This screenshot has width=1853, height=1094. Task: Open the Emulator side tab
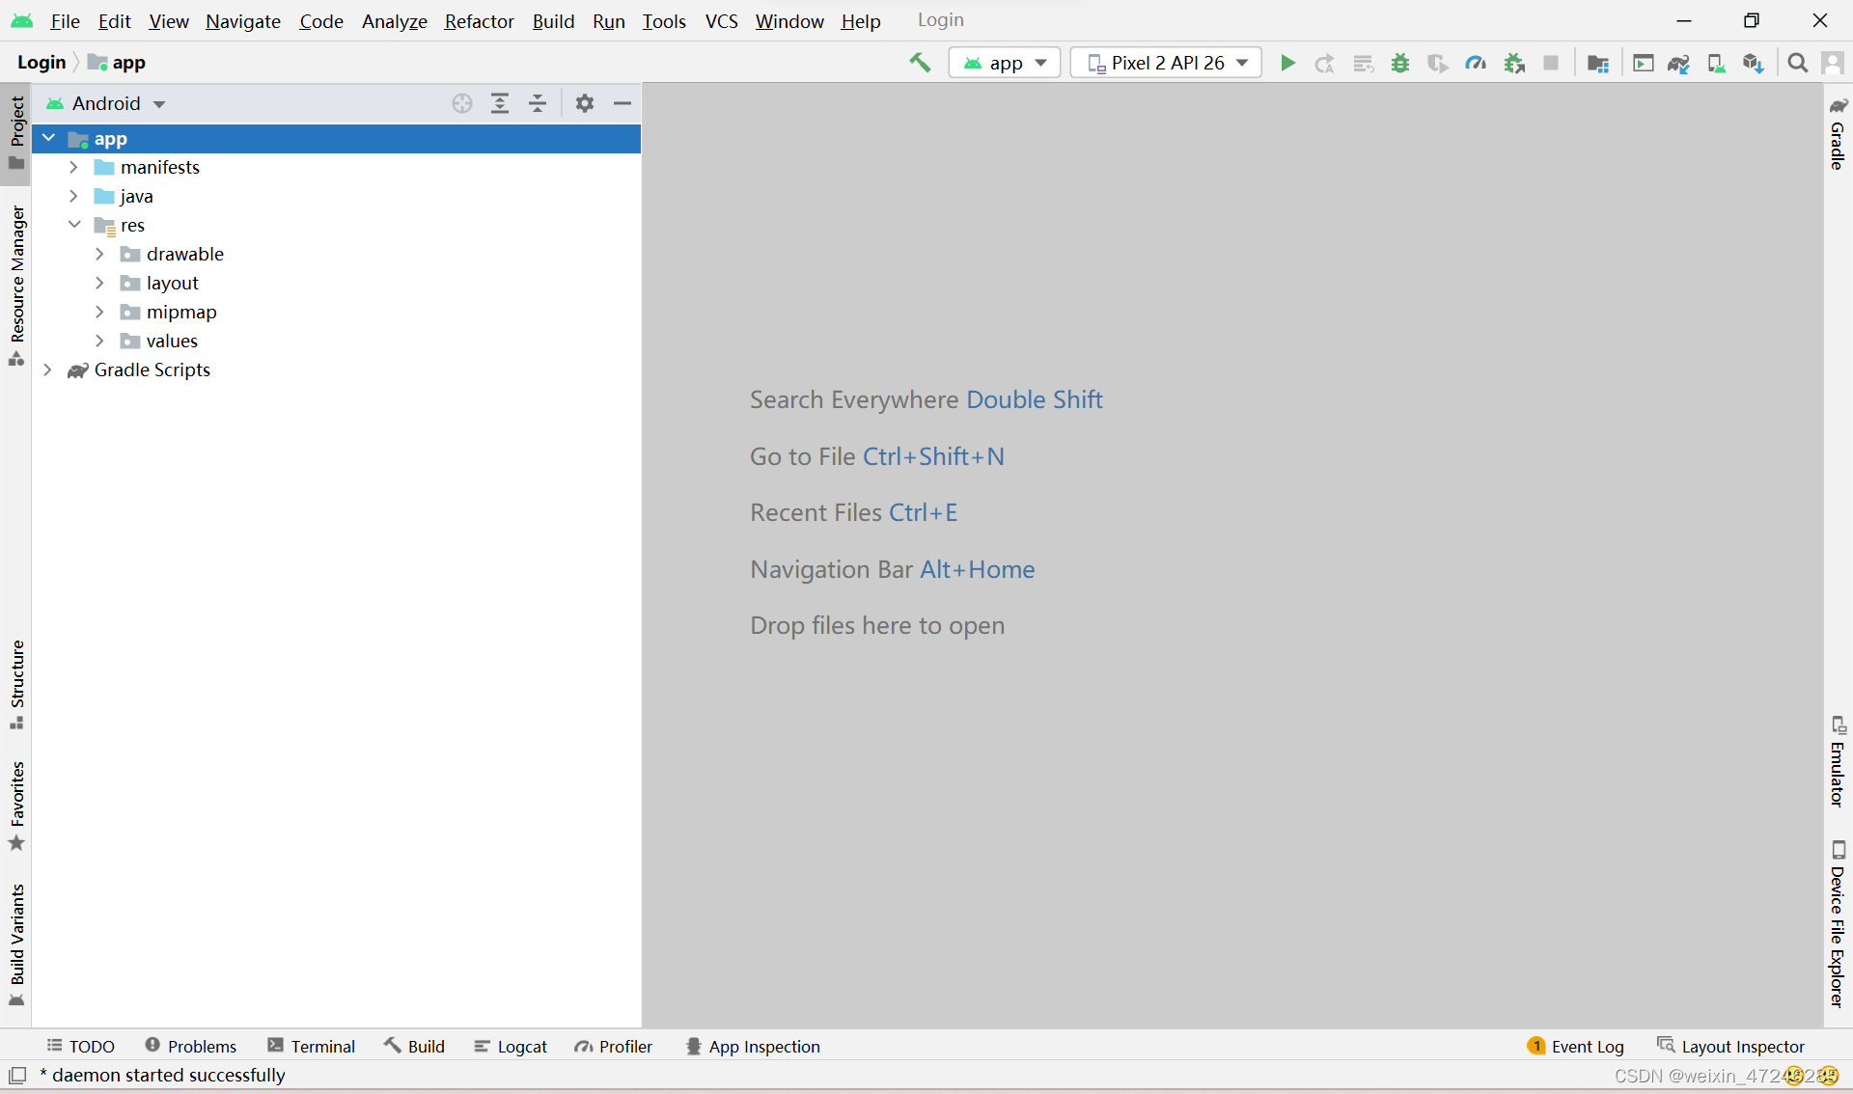pos(1838,761)
